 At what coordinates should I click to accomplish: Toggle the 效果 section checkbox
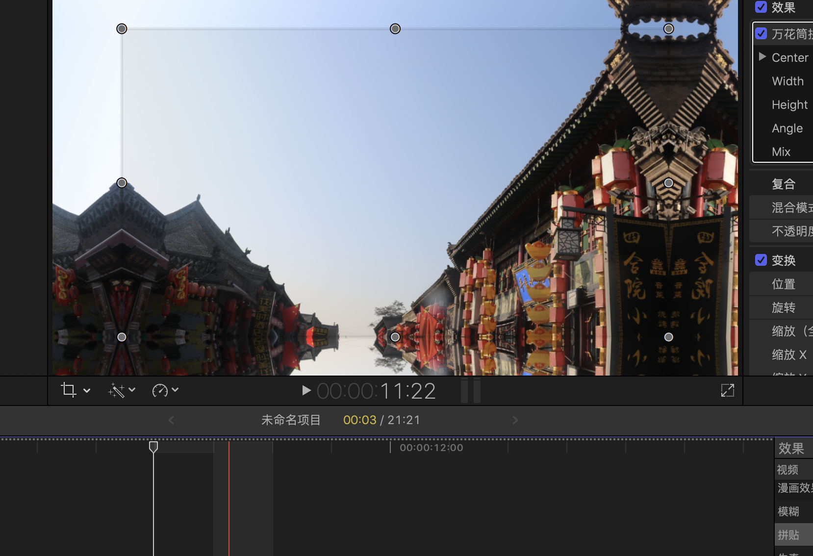(x=761, y=7)
